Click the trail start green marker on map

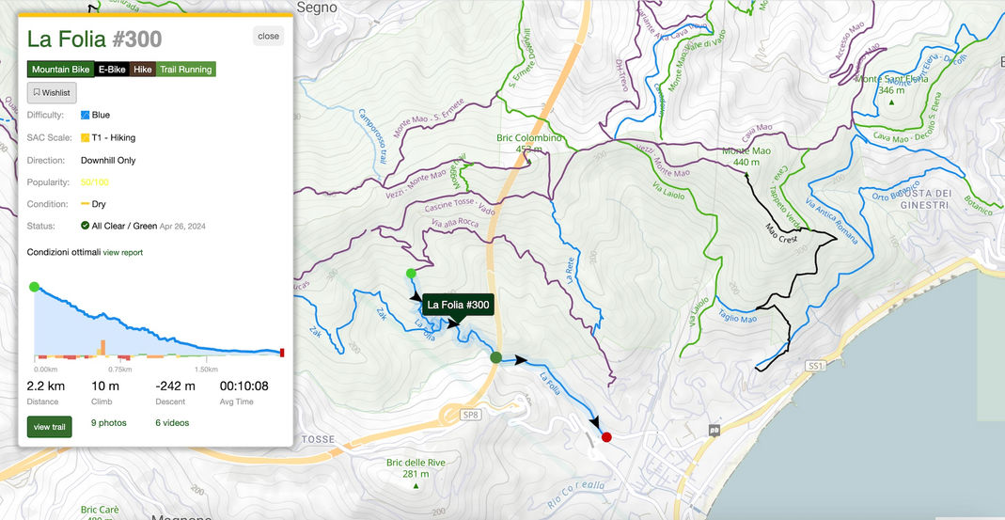pyautogui.click(x=411, y=274)
